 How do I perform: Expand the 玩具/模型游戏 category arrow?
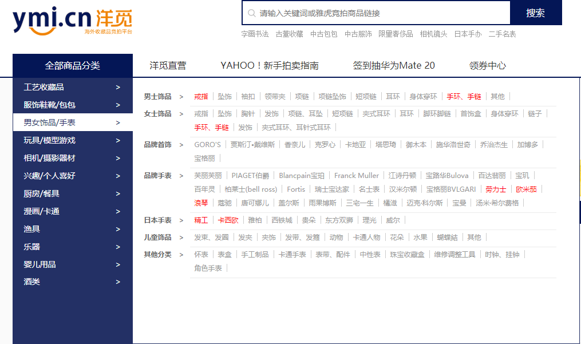coord(118,140)
